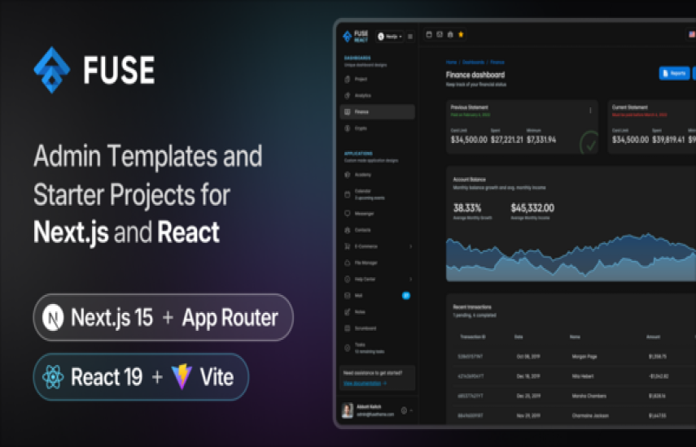Sort by the Name column header

[x=575, y=337]
